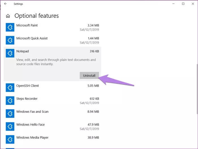This screenshot has height=149, width=198.
Task: Uninstall the Notepad feature
Action: click(89, 75)
